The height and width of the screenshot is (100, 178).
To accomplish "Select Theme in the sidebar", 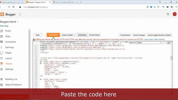I will pyautogui.click(x=9, y=64).
